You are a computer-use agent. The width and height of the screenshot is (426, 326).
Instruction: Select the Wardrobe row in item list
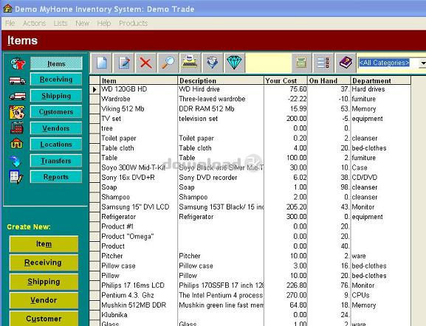[250, 99]
